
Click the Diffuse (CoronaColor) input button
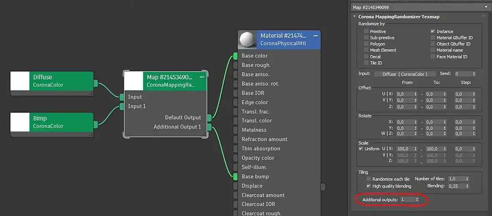tap(405, 74)
